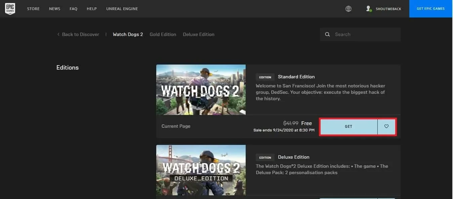
Task: Go Back to Discover
Action: pos(80,34)
